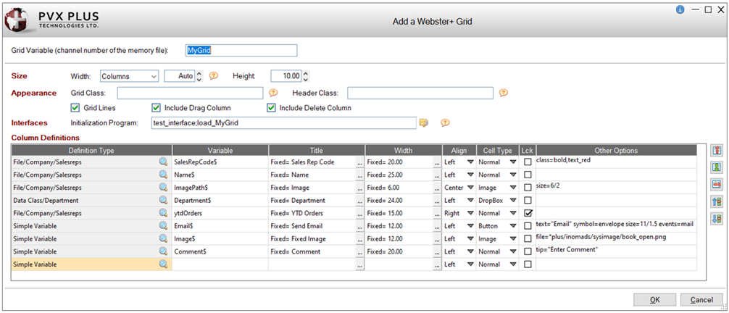Screen dimensions: 729x313
Task: Uncheck the Grid Lines checkbox
Action: pos(75,108)
